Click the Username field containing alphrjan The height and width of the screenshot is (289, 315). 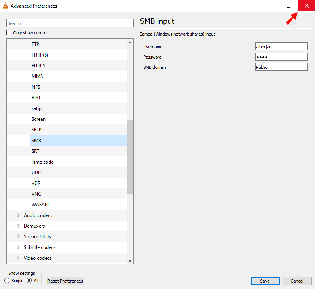point(281,46)
